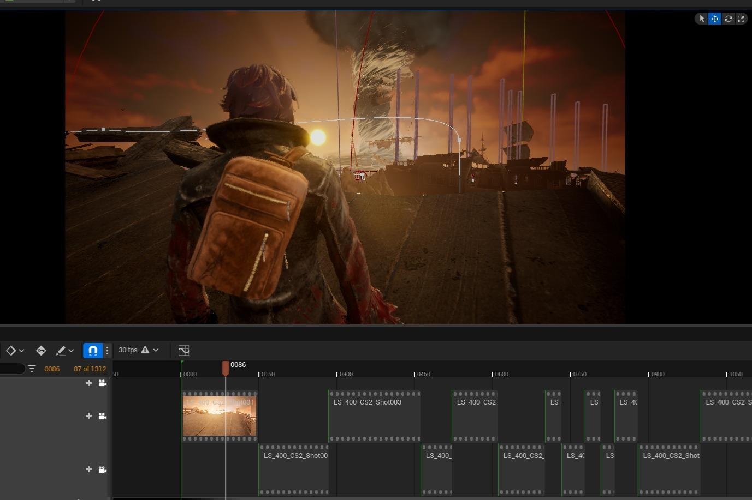Select the LS_400_CS2_Shot003 clip
The image size is (752, 500).
click(374, 416)
